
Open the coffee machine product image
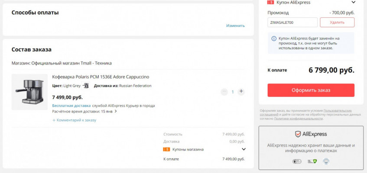coord(29,92)
